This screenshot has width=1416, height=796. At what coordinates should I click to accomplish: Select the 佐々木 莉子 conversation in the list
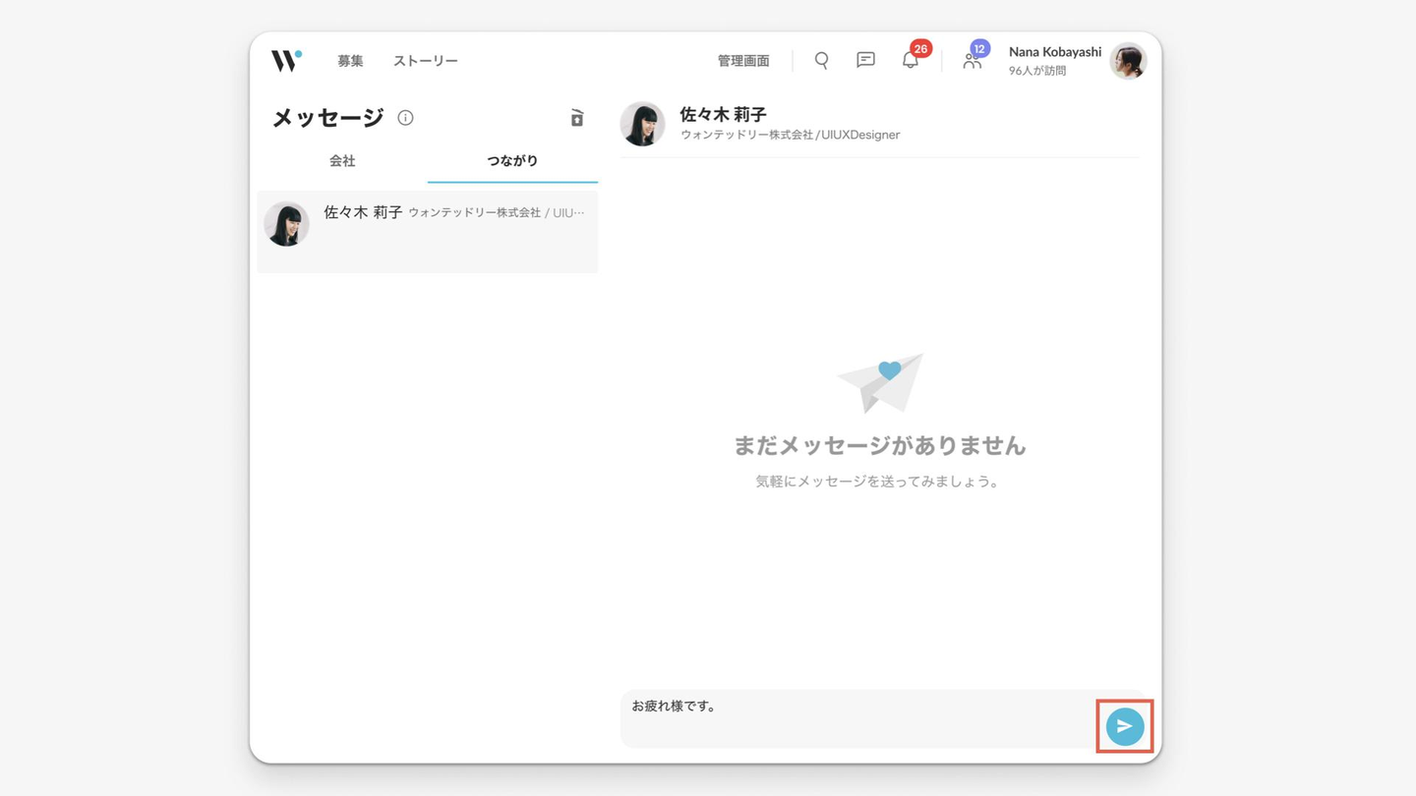428,232
